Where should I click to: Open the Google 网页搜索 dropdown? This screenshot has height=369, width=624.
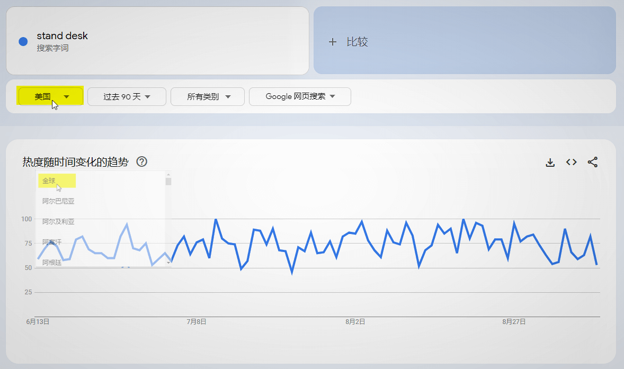click(x=300, y=97)
